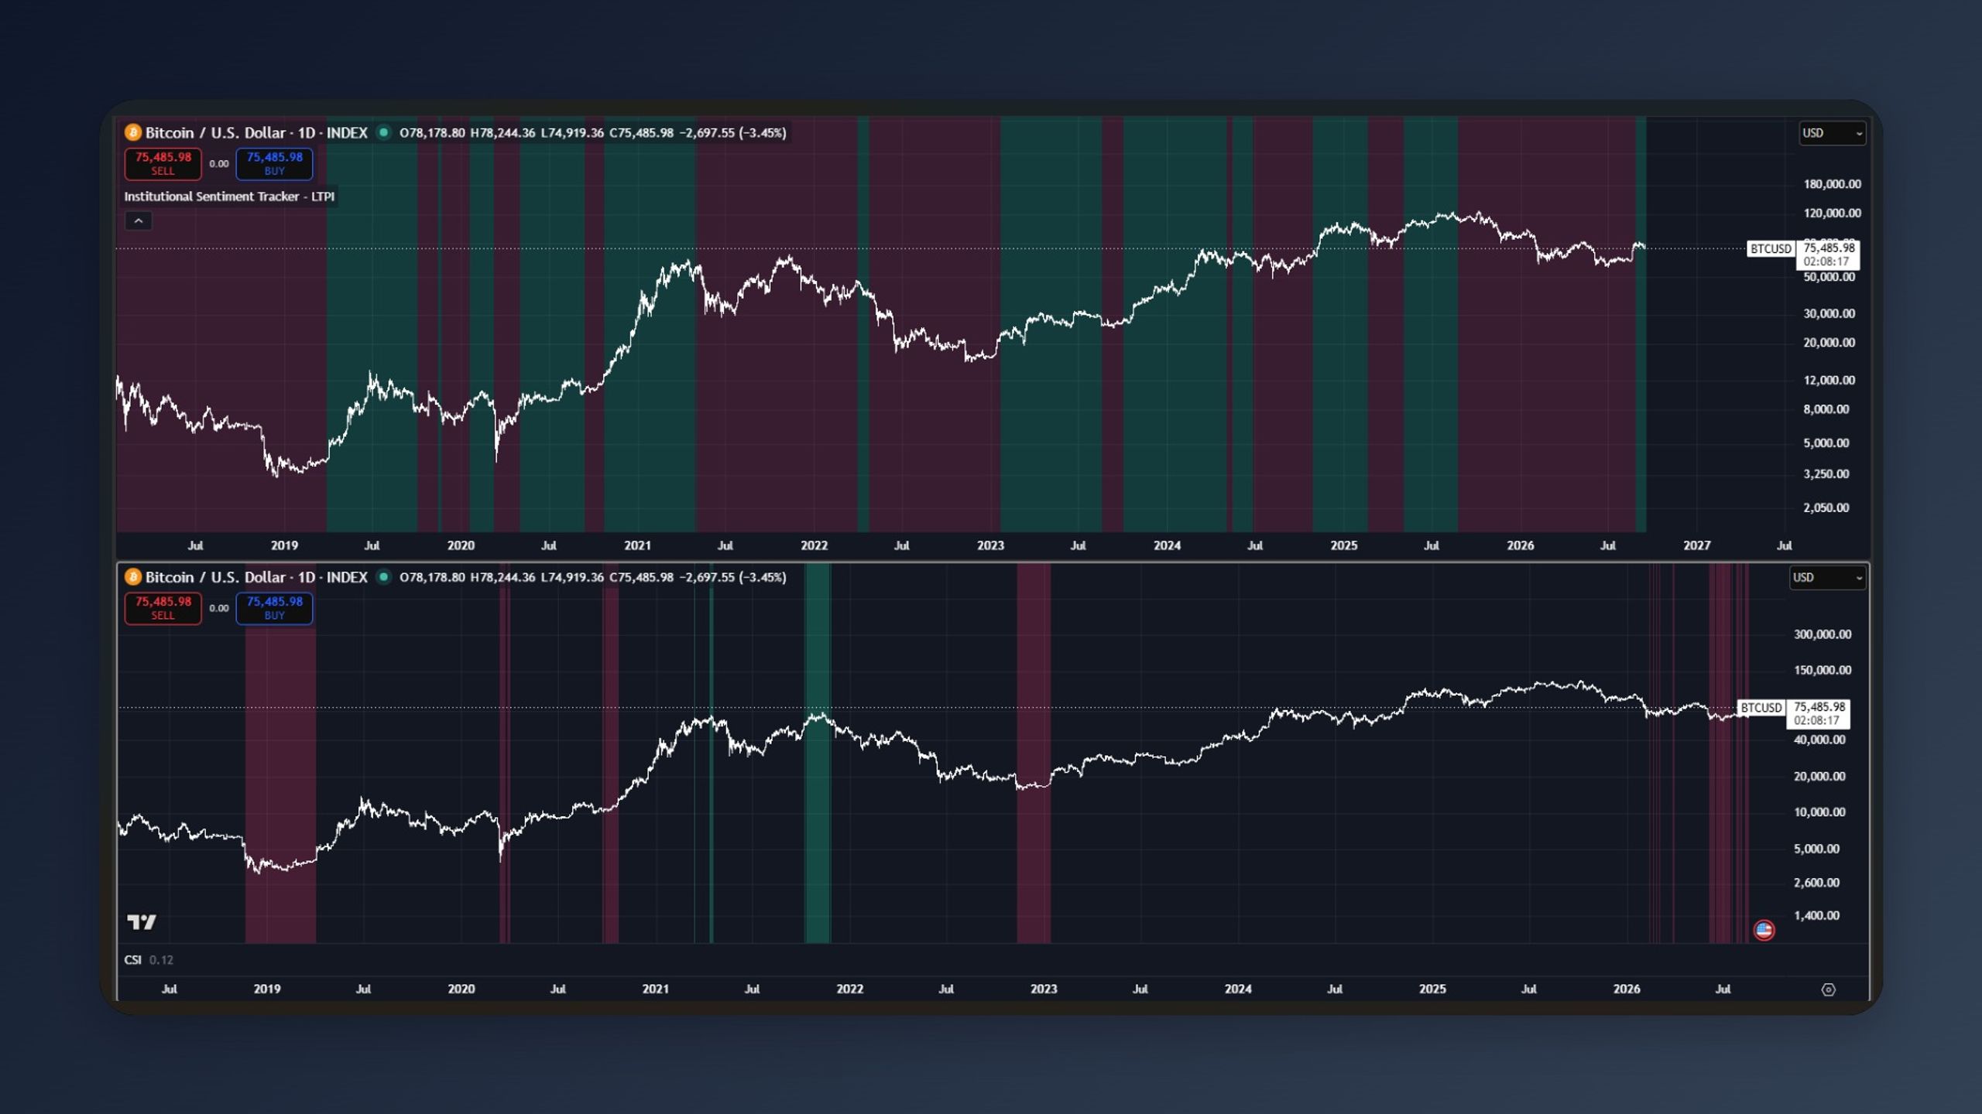This screenshot has width=1982, height=1114.
Task: Select the CSI 0.12 indicator label
Action: [x=149, y=960]
